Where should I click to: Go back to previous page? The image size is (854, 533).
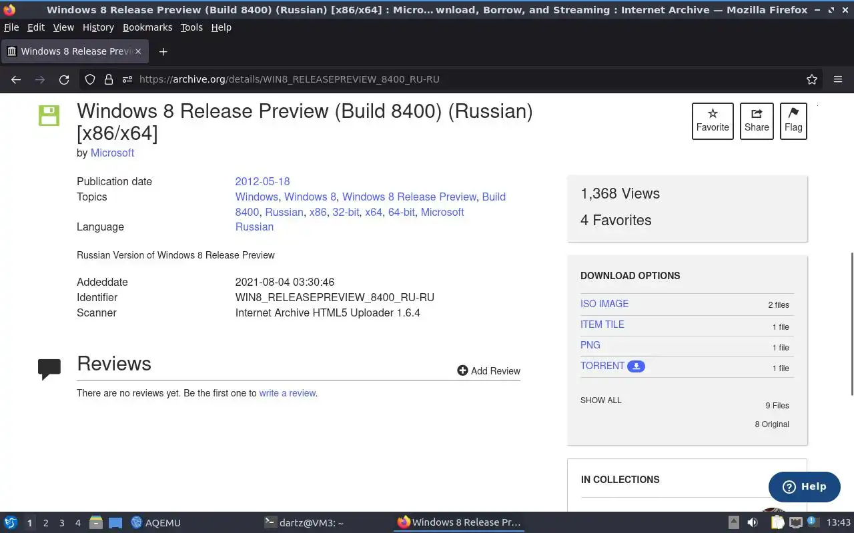tap(16, 79)
